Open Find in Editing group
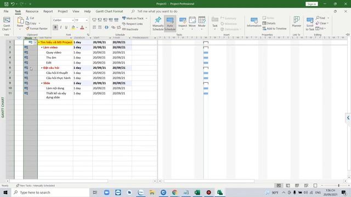This screenshot has height=197, width=351. [x=320, y=18]
